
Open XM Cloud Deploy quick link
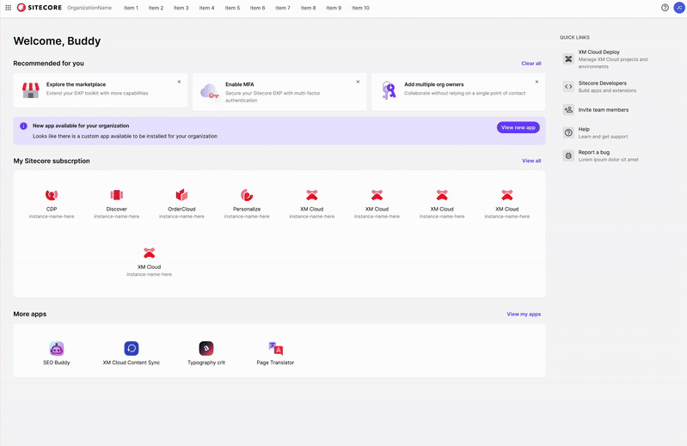click(x=598, y=52)
